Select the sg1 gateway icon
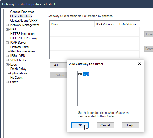This screenshot has width=153, height=138. tap(80, 74)
